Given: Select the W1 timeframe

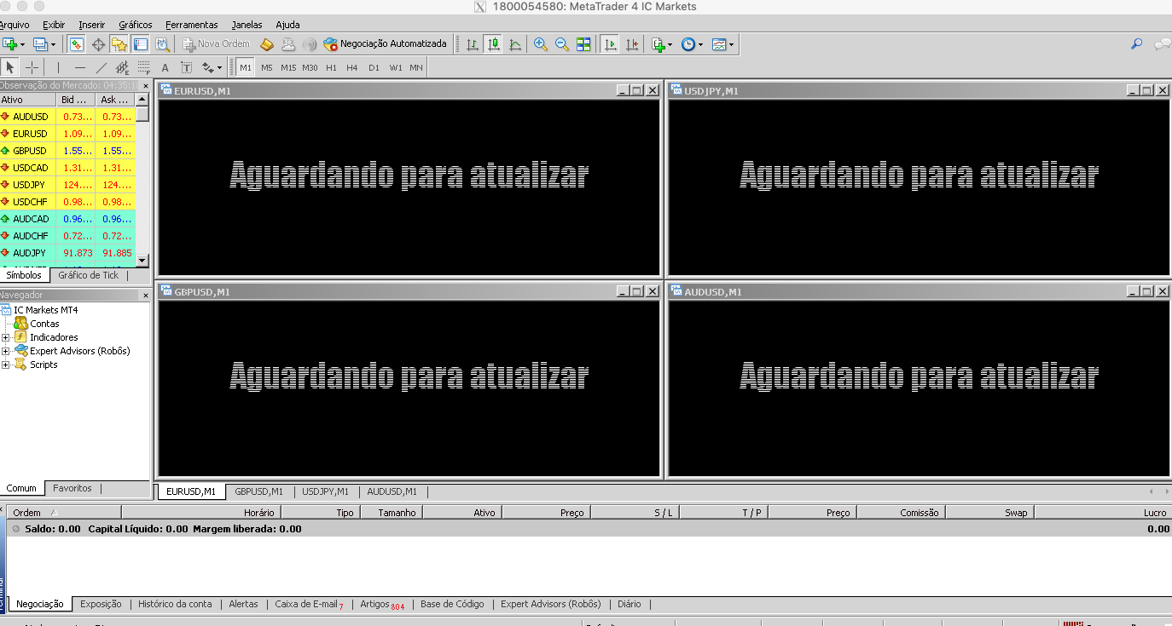Looking at the screenshot, I should [396, 67].
